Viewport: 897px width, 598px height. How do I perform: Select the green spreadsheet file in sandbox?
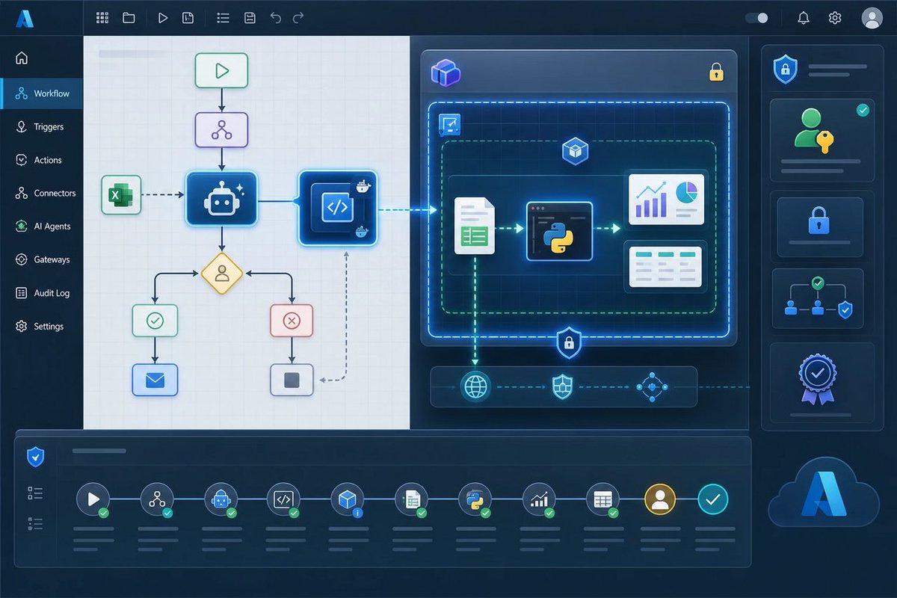(x=475, y=226)
